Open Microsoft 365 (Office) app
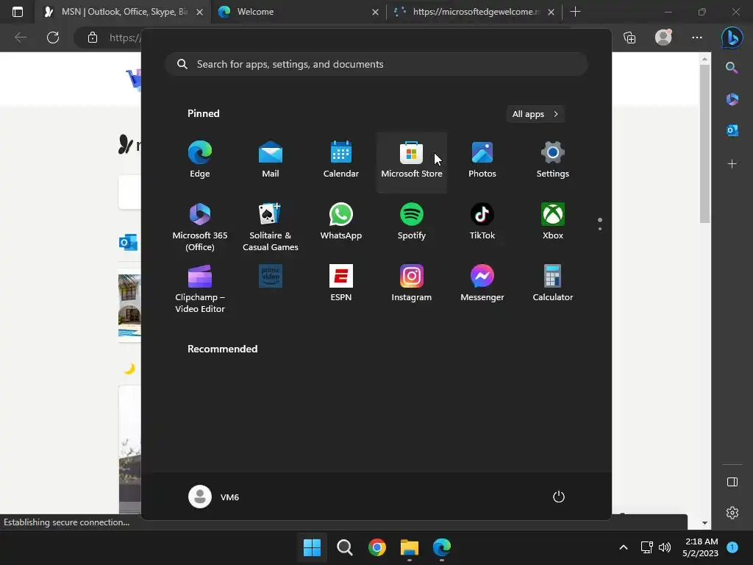 coord(200,227)
